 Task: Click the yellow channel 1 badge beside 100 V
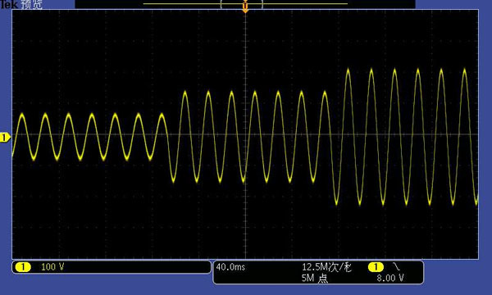[23, 267]
